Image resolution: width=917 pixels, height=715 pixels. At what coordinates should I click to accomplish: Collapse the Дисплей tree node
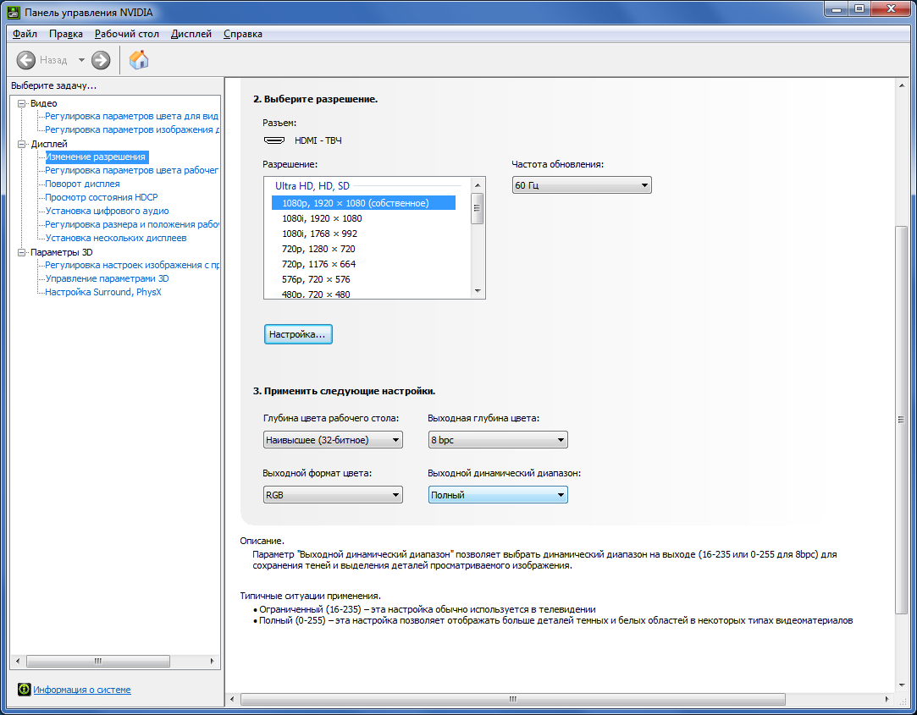[22, 144]
